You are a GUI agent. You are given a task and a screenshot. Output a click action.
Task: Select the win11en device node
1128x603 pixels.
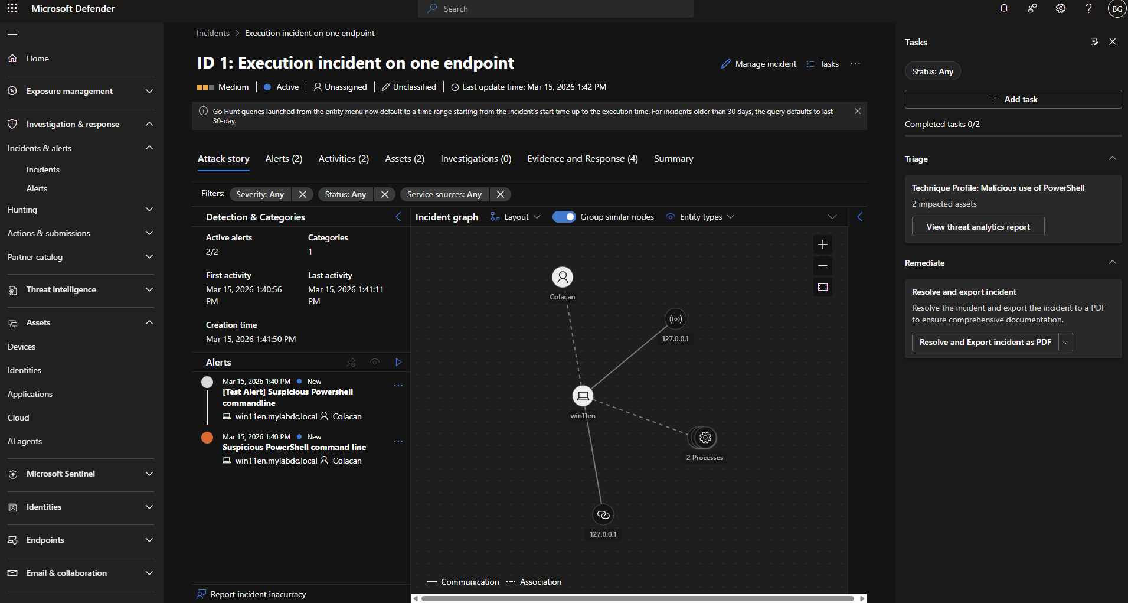tap(583, 396)
